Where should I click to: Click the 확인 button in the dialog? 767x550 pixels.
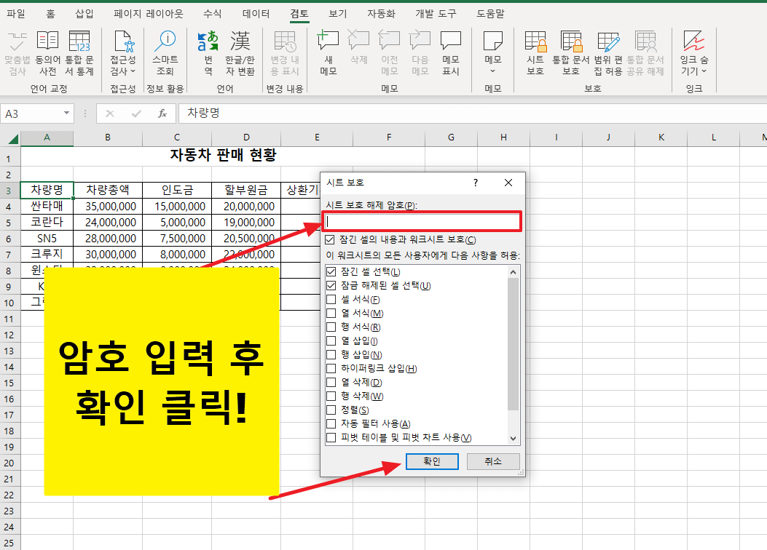(x=432, y=461)
